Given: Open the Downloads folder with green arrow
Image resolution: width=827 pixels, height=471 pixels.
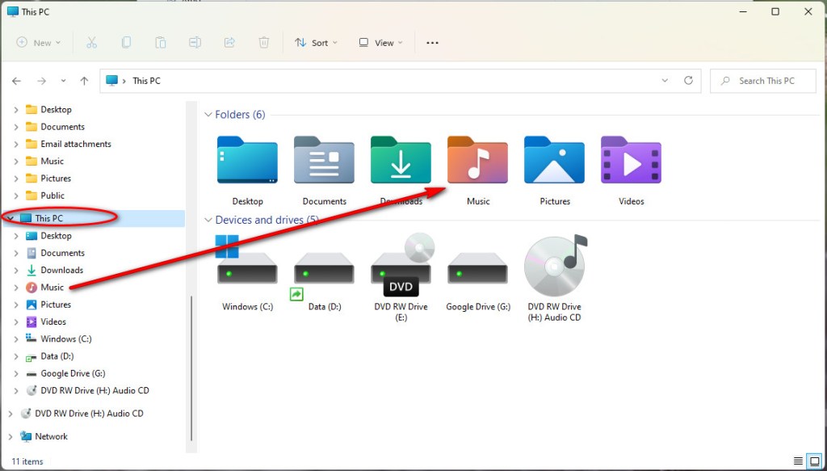Looking at the screenshot, I should (401, 163).
